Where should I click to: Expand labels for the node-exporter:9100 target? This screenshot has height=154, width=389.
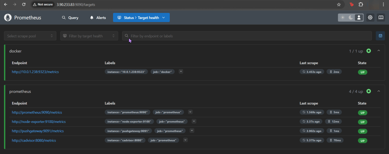(194, 121)
